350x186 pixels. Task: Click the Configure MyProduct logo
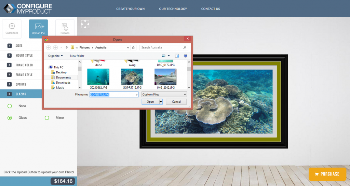[28, 9]
